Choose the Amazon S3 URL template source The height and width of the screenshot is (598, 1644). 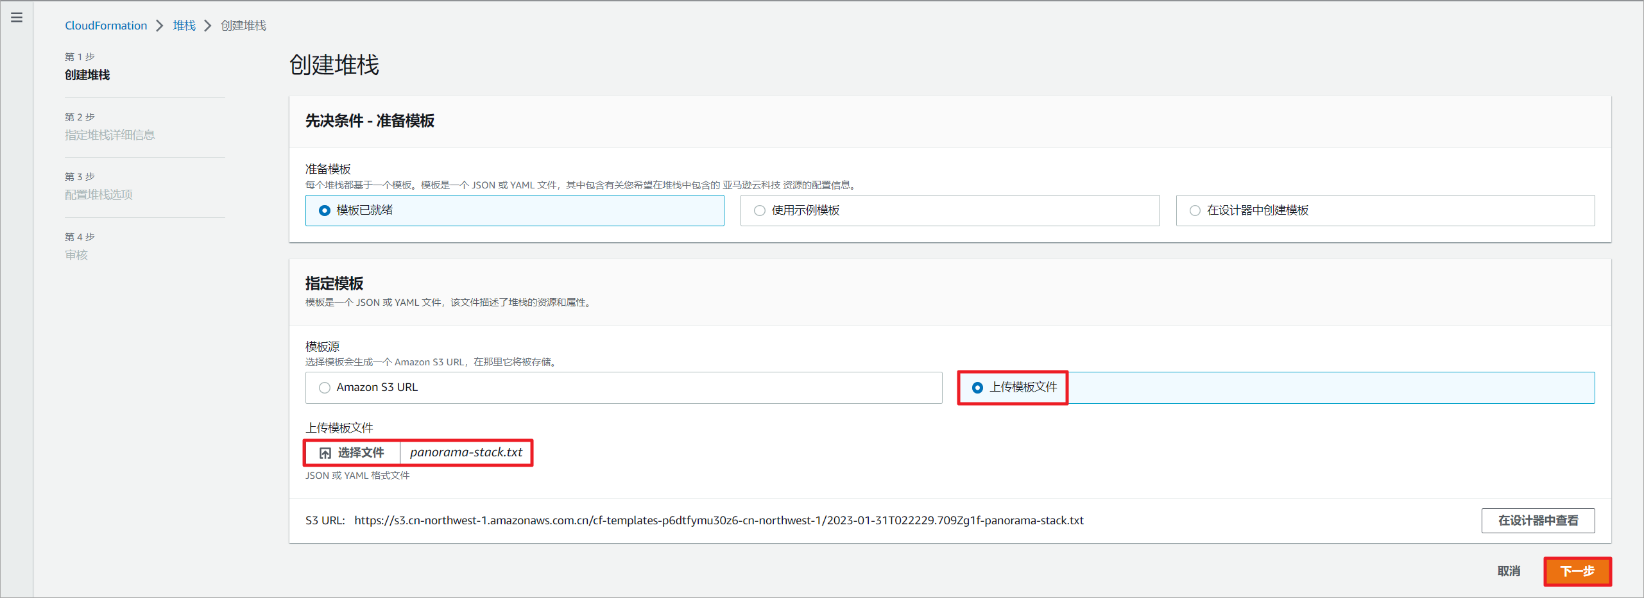pyautogui.click(x=624, y=388)
